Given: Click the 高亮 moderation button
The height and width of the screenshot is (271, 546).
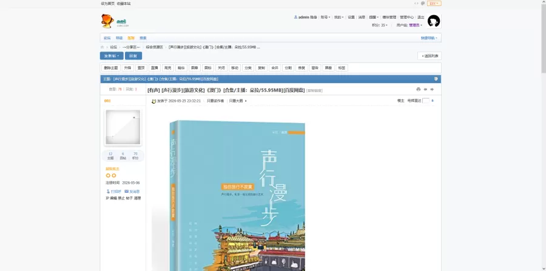Looking at the screenshot, I should click(x=168, y=68).
